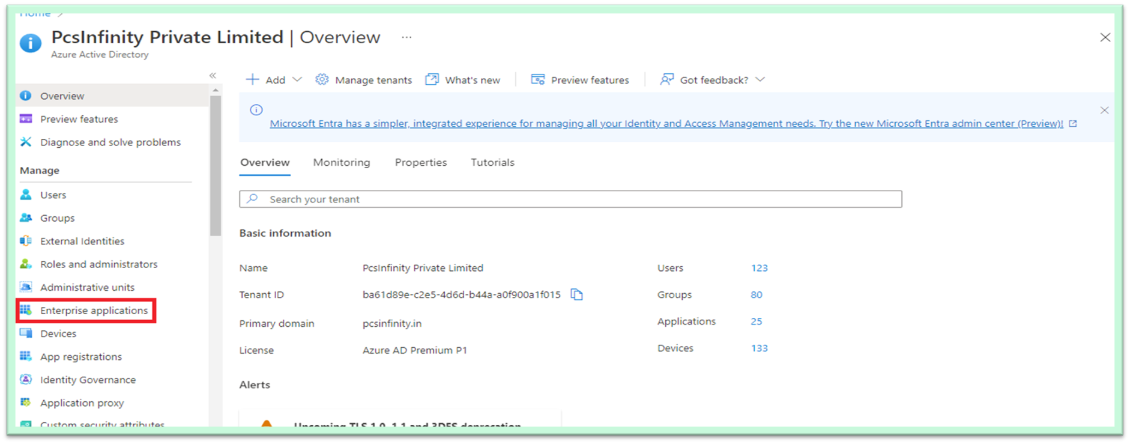Switch to the Monitoring tab
This screenshot has width=1130, height=444.
point(342,162)
